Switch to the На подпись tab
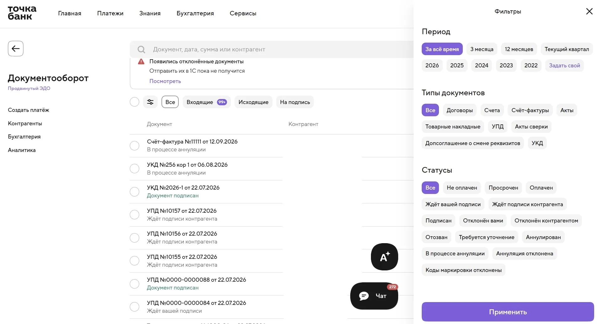 (x=295, y=102)
